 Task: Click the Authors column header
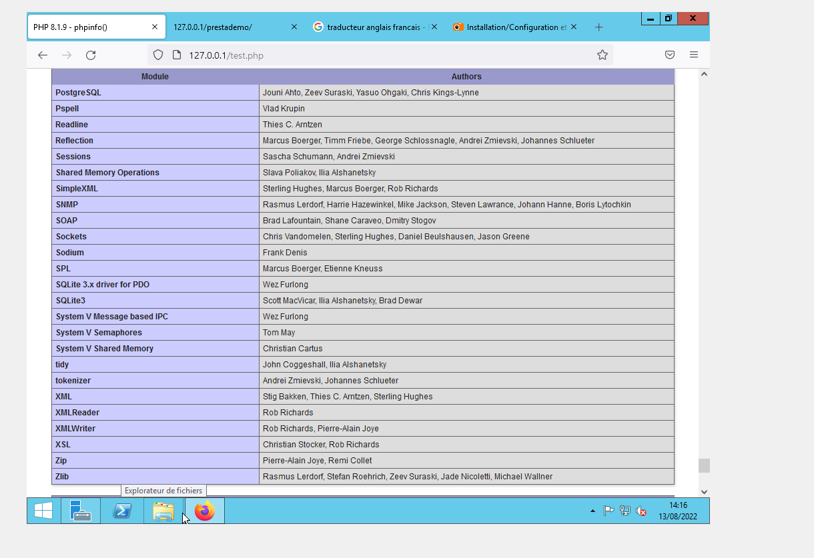[x=466, y=77]
